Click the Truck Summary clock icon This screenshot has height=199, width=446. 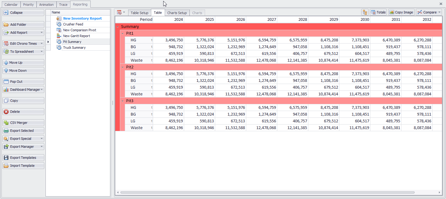pyautogui.click(x=59, y=48)
